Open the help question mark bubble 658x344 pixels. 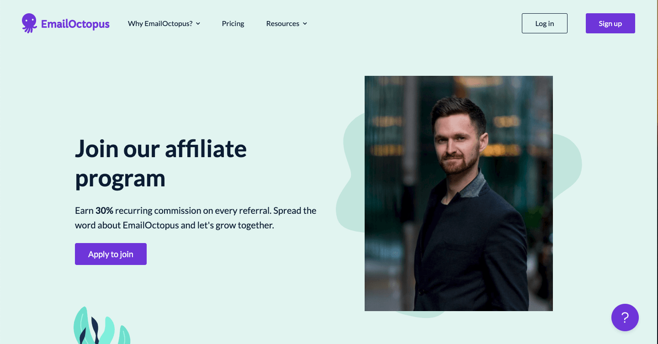(625, 318)
